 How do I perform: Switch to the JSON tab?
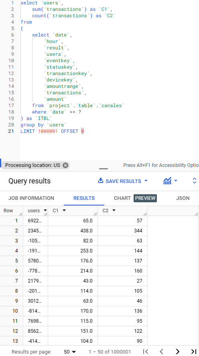point(183,198)
